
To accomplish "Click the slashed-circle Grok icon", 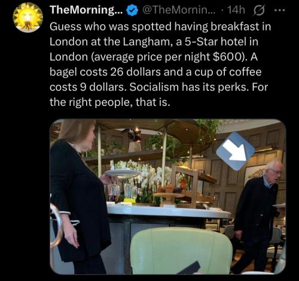I will (x=259, y=10).
